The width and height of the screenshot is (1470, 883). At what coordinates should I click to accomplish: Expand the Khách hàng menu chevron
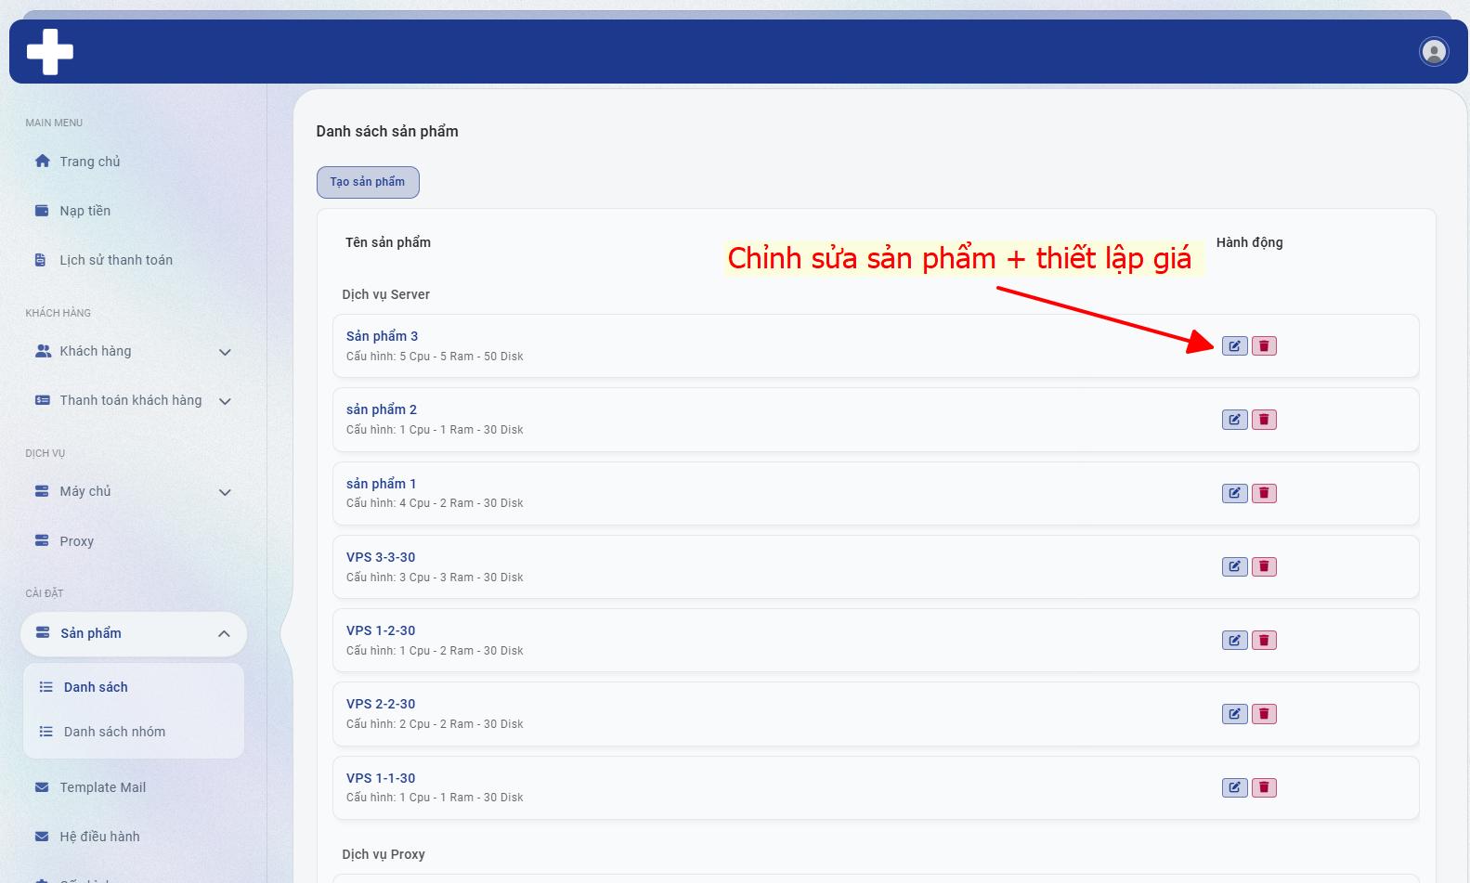[x=225, y=352]
